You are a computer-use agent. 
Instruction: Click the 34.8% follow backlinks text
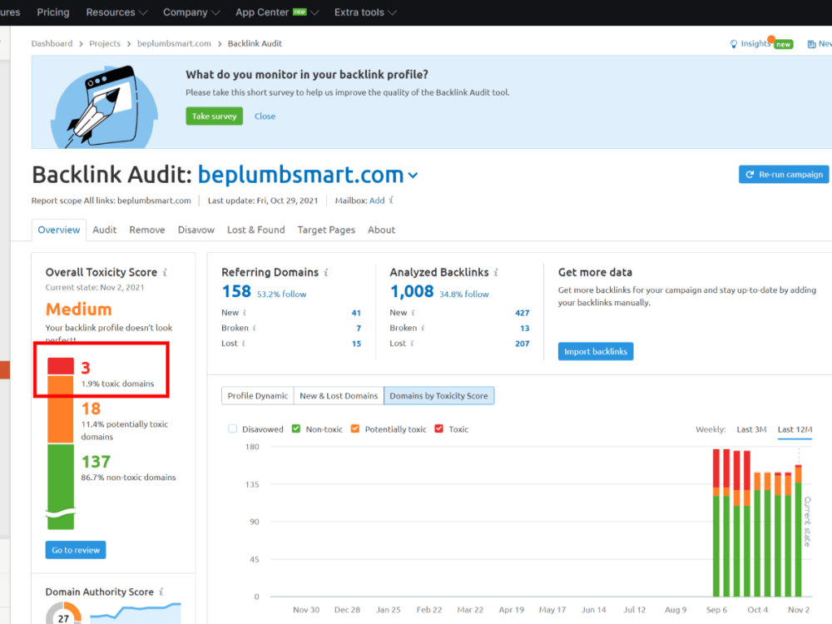point(464,294)
